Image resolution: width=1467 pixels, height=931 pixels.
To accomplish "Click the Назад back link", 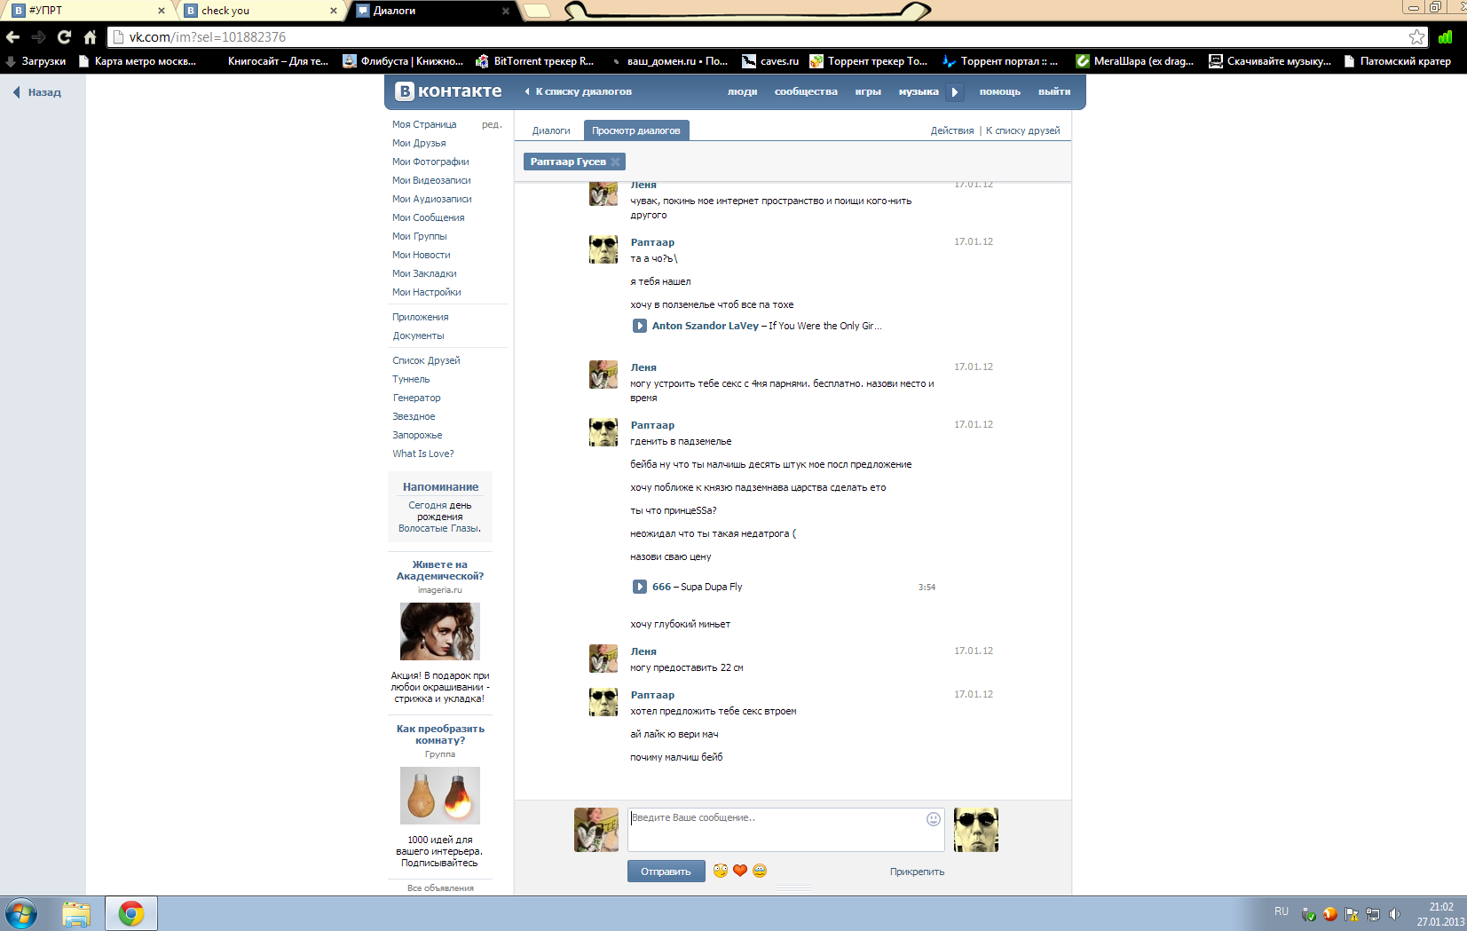I will pyautogui.click(x=36, y=92).
